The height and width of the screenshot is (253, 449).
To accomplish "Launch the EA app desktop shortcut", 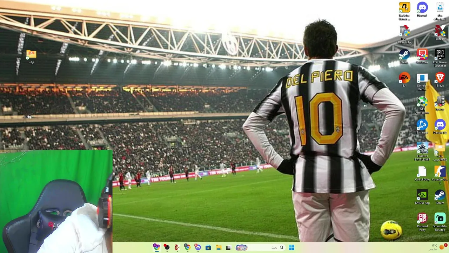I will pos(404,80).
